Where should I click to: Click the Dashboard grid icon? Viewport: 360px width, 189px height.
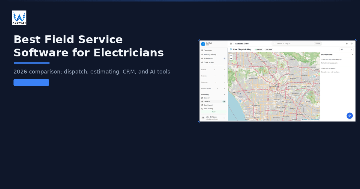tap(202, 50)
